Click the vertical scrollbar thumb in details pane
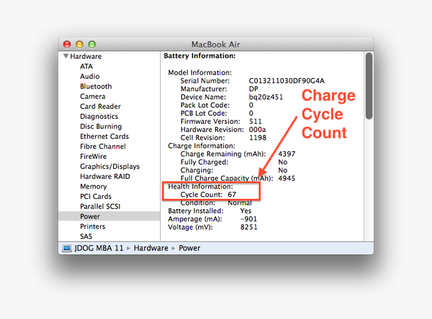Image resolution: width=432 pixels, height=319 pixels. pyautogui.click(x=369, y=86)
